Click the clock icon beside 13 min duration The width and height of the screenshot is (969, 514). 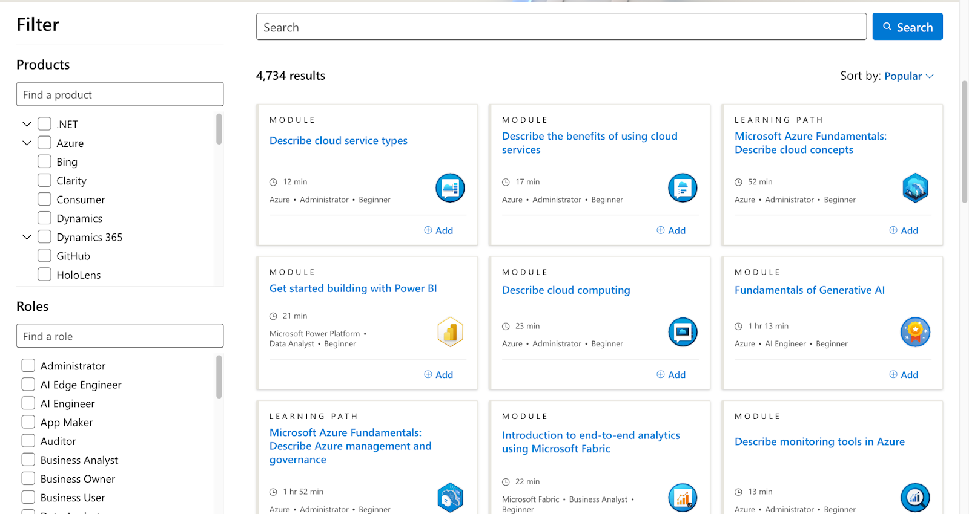pyautogui.click(x=738, y=492)
